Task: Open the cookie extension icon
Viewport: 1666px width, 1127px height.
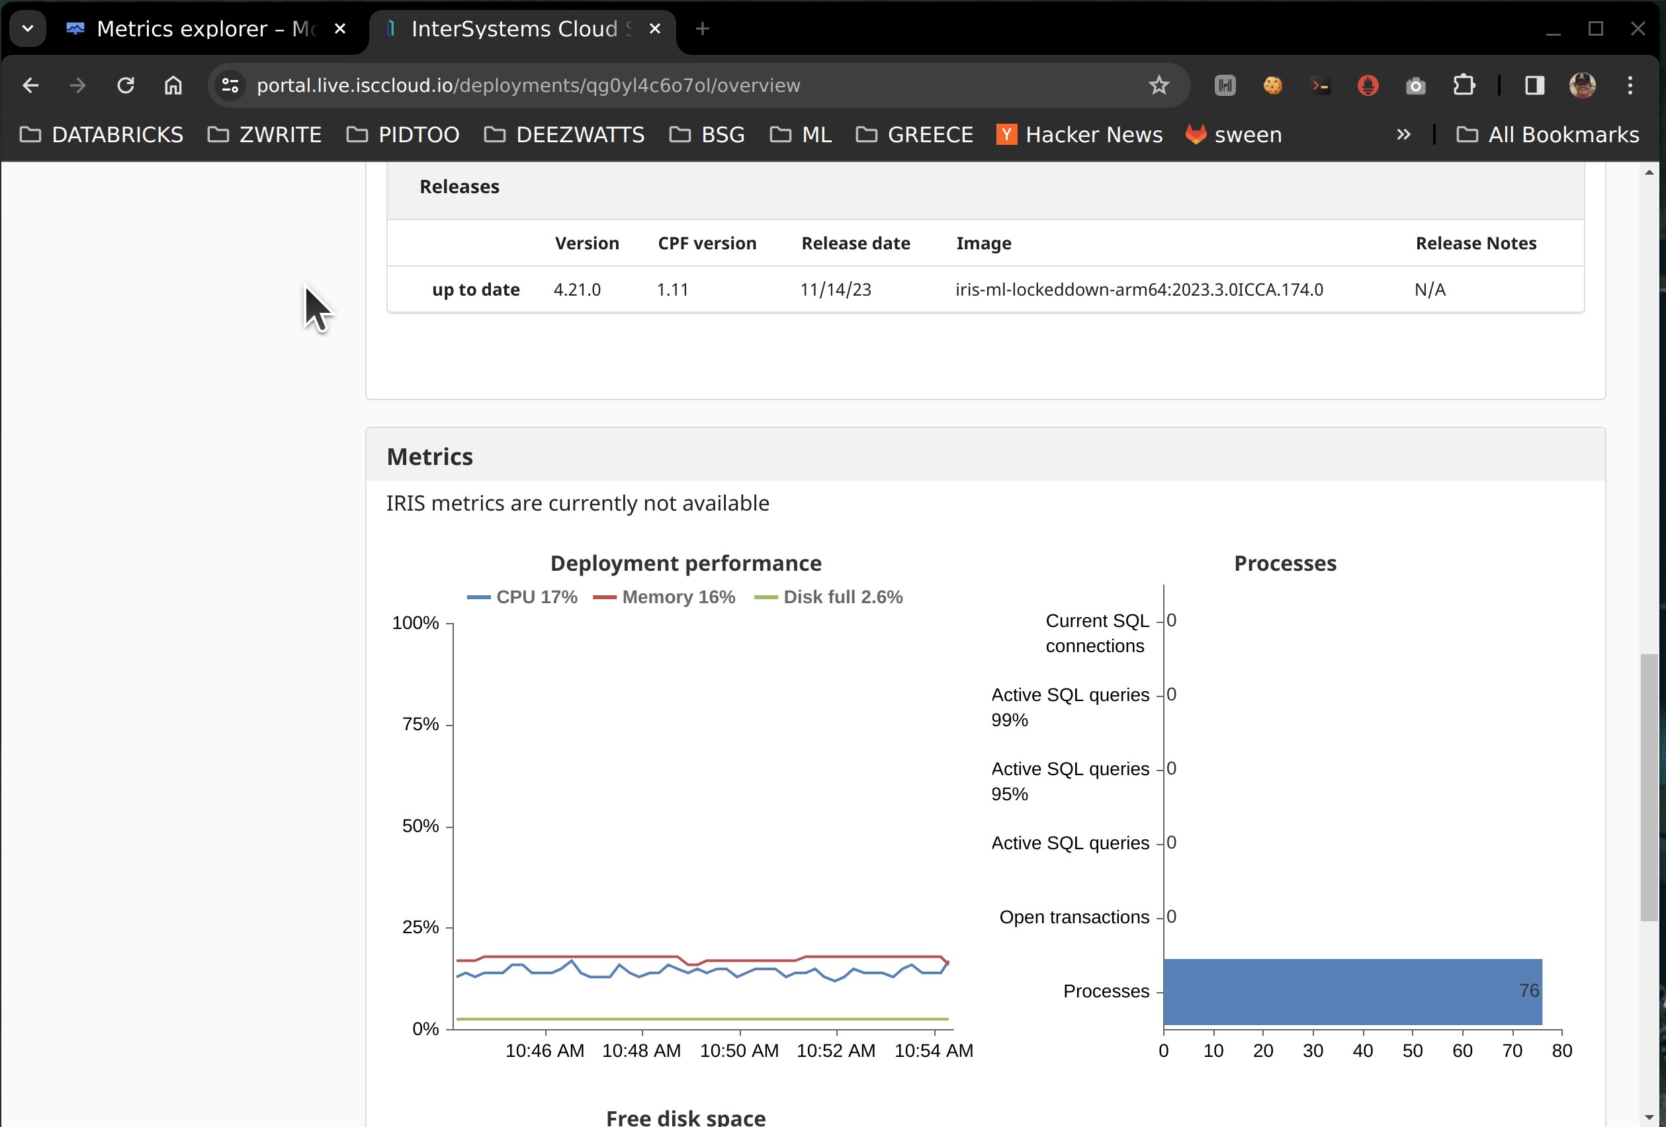Action: click(1272, 86)
